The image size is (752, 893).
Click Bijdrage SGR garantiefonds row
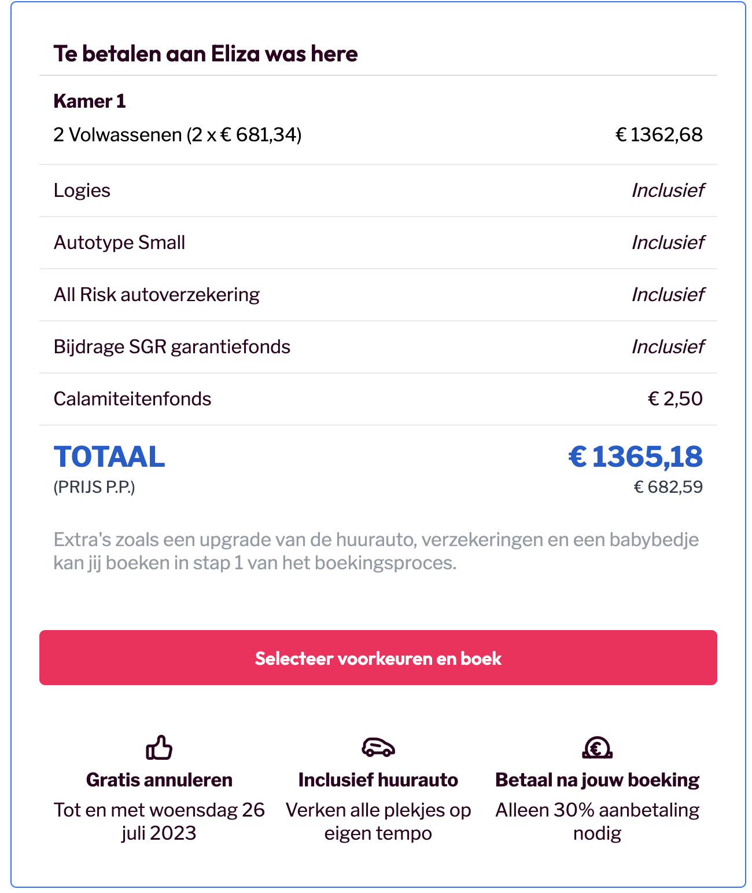172,347
